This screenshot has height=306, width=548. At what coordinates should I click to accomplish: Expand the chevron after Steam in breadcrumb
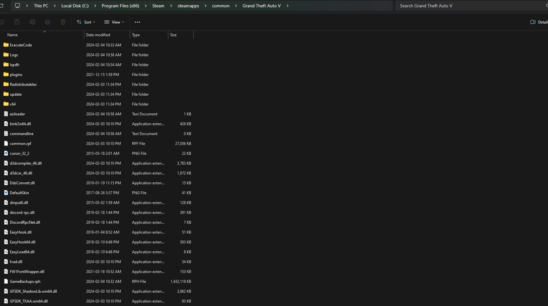171,6
